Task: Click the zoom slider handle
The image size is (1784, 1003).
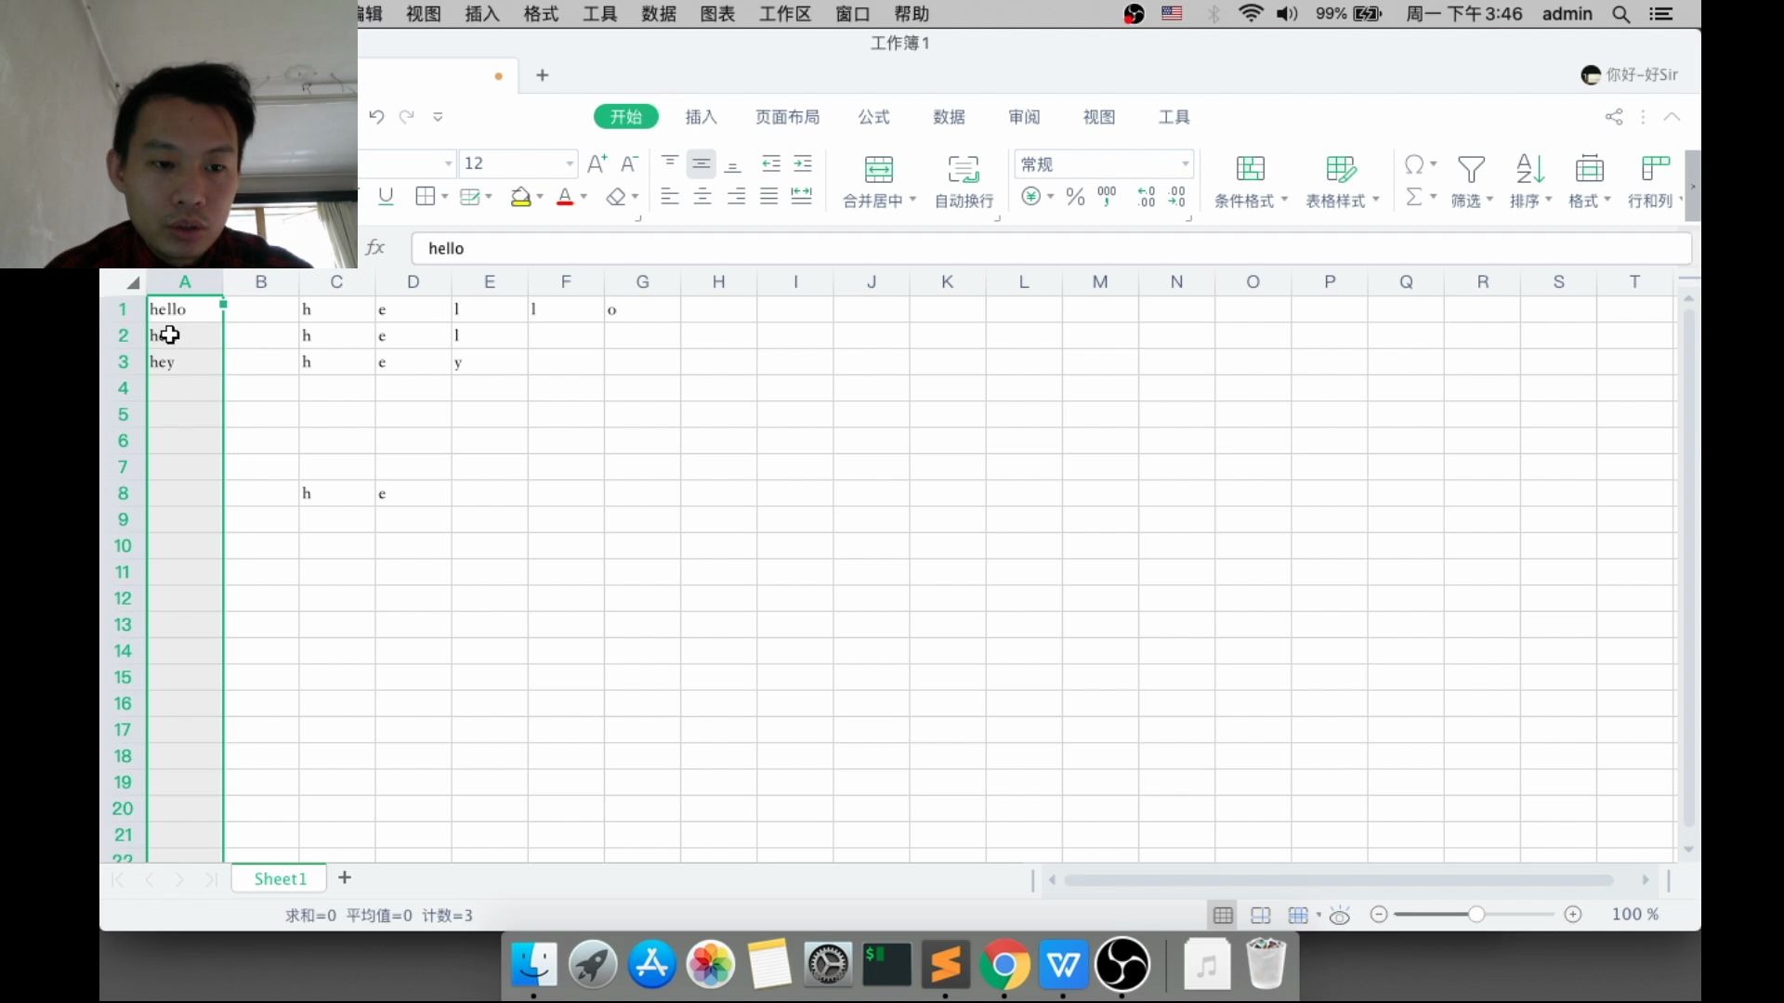Action: click(1476, 915)
